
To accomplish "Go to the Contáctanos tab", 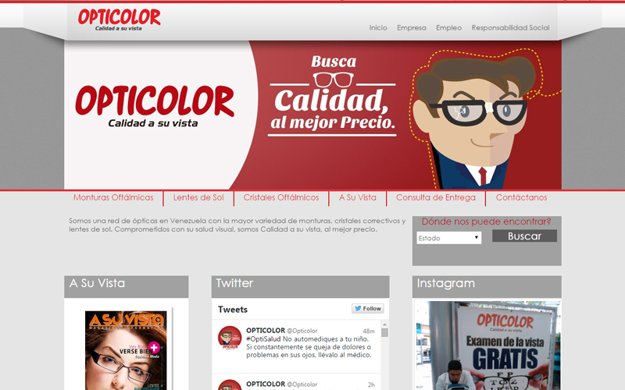I will [x=521, y=198].
